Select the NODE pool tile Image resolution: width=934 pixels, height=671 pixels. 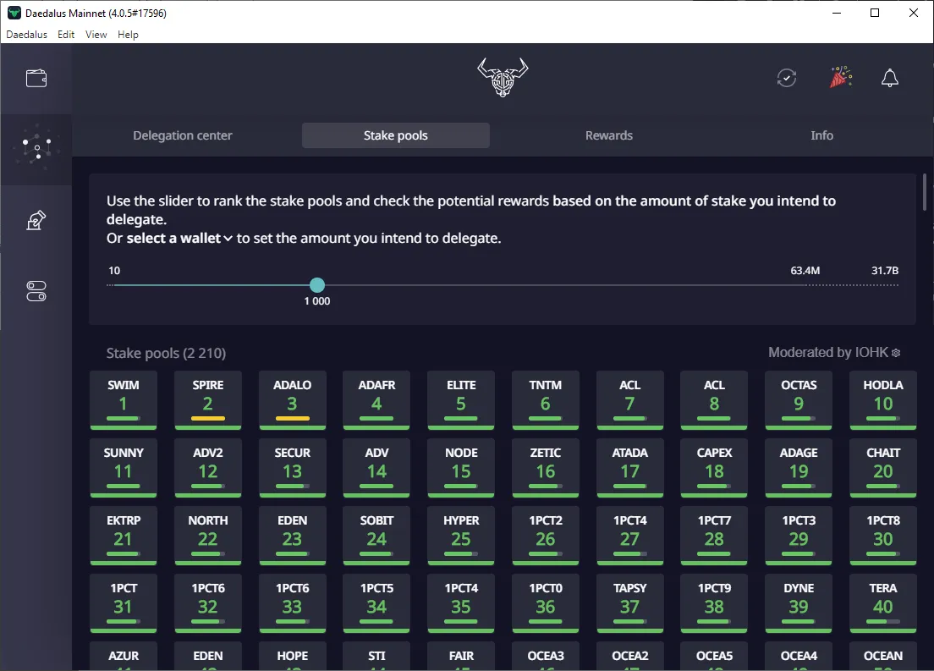click(461, 468)
